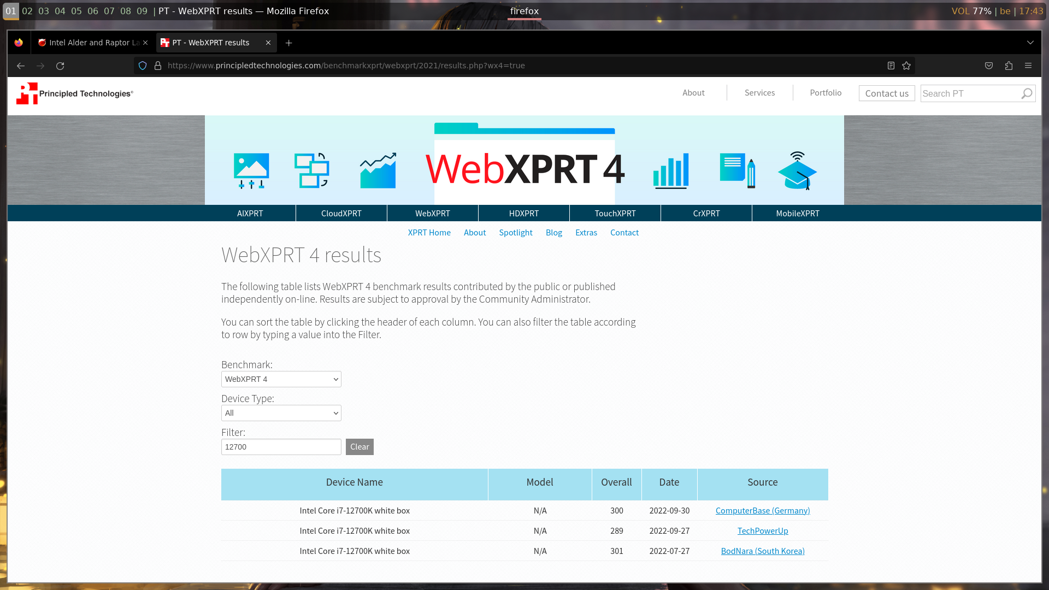Click the document and pencil banner icon
The width and height of the screenshot is (1049, 590).
pos(738,170)
